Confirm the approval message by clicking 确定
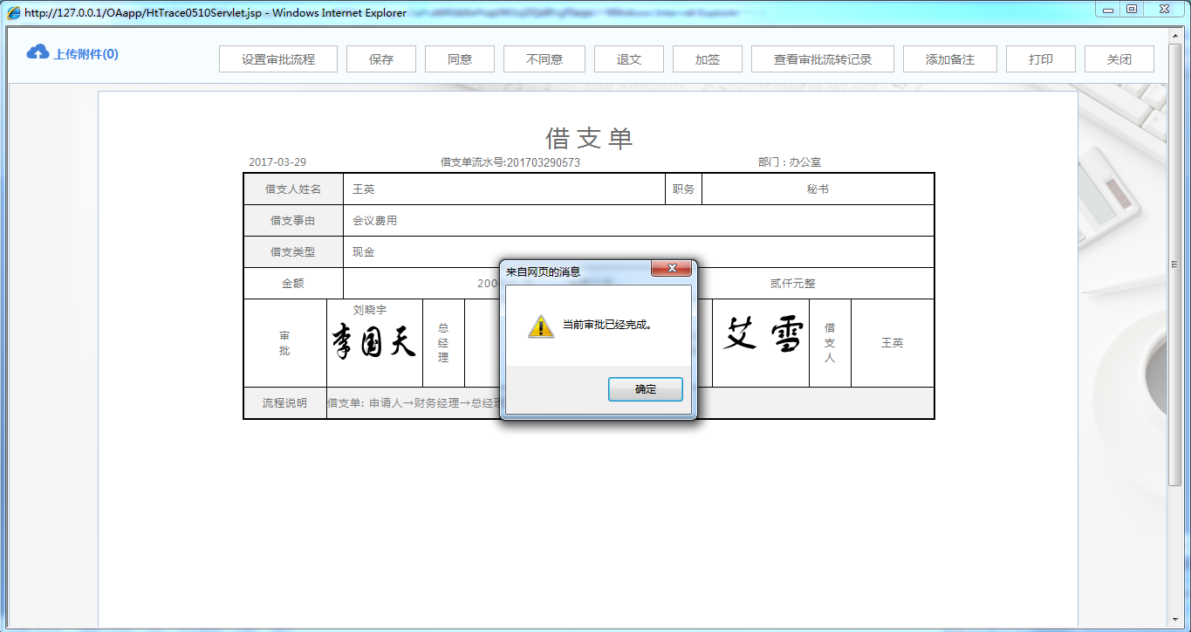 click(x=645, y=389)
